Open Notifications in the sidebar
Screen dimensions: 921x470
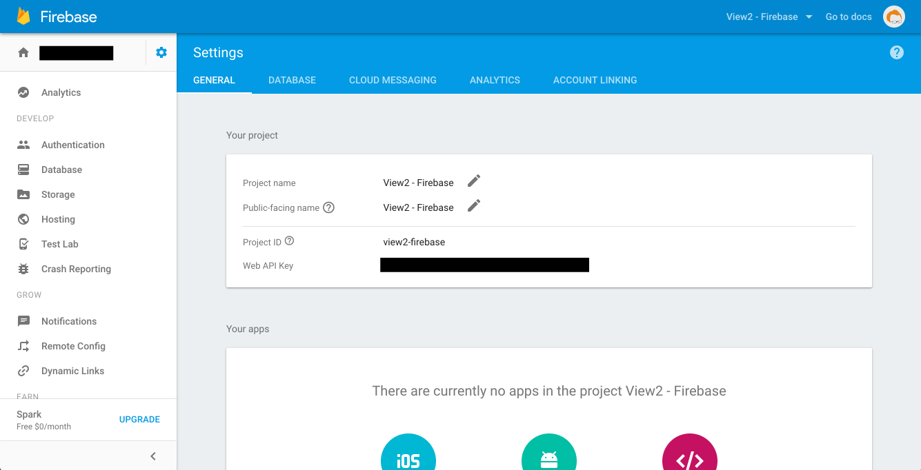tap(88, 321)
